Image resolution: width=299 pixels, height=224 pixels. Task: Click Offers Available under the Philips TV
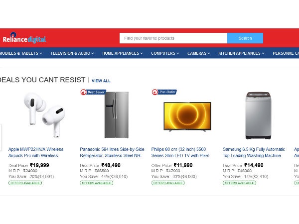pos(168,183)
